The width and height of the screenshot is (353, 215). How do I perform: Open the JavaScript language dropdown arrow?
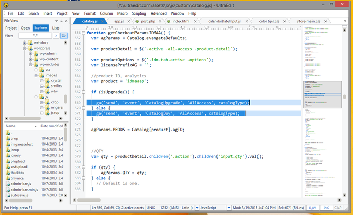pyautogui.click(x=229, y=208)
